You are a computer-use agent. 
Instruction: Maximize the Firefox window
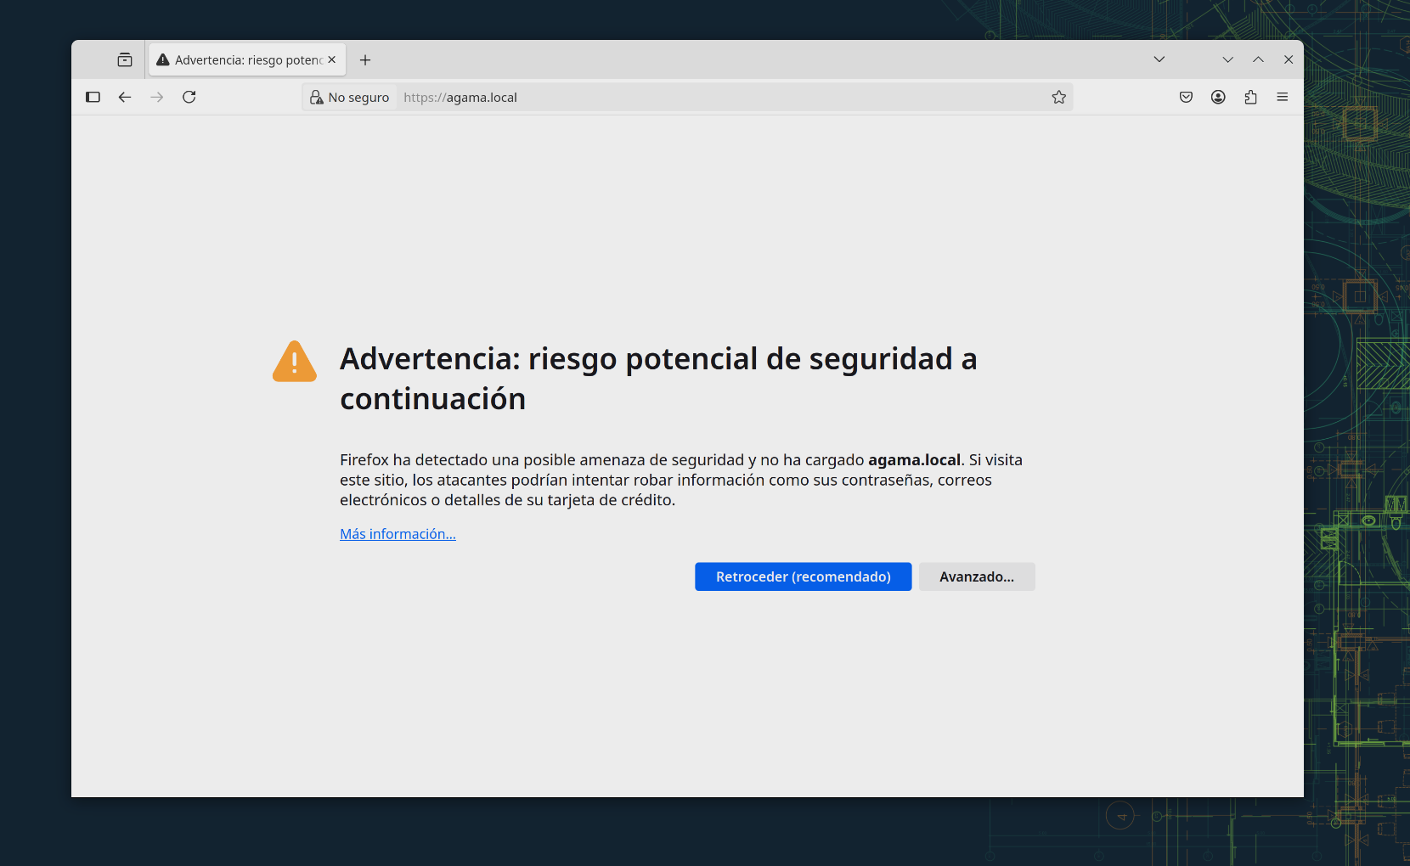pos(1258,59)
